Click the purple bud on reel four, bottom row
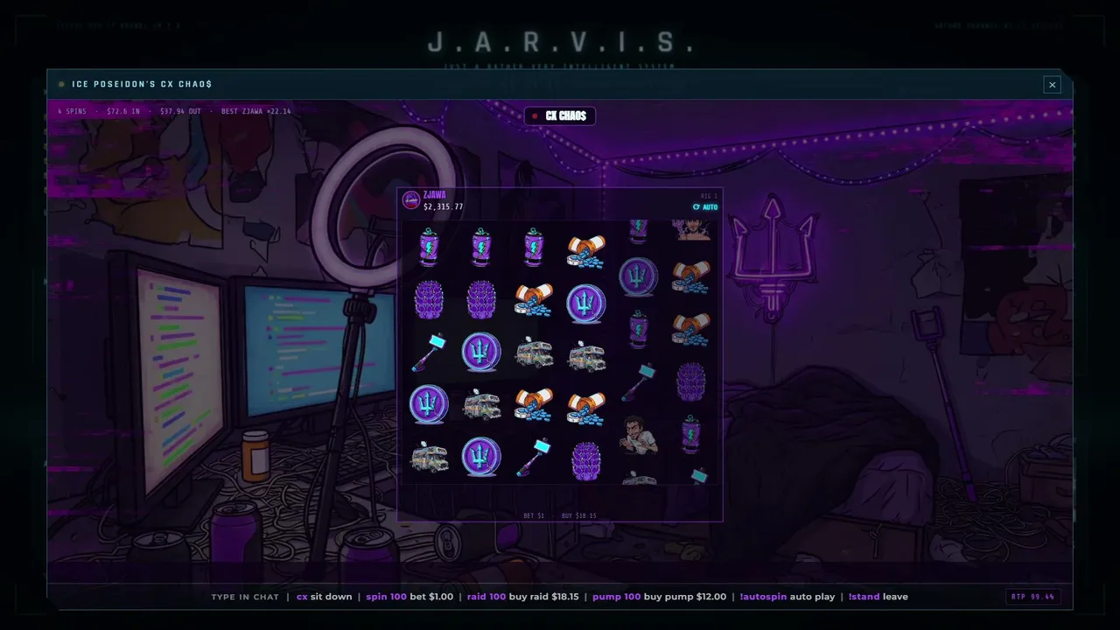Screen dimensions: 1120x630 [x=586, y=459]
